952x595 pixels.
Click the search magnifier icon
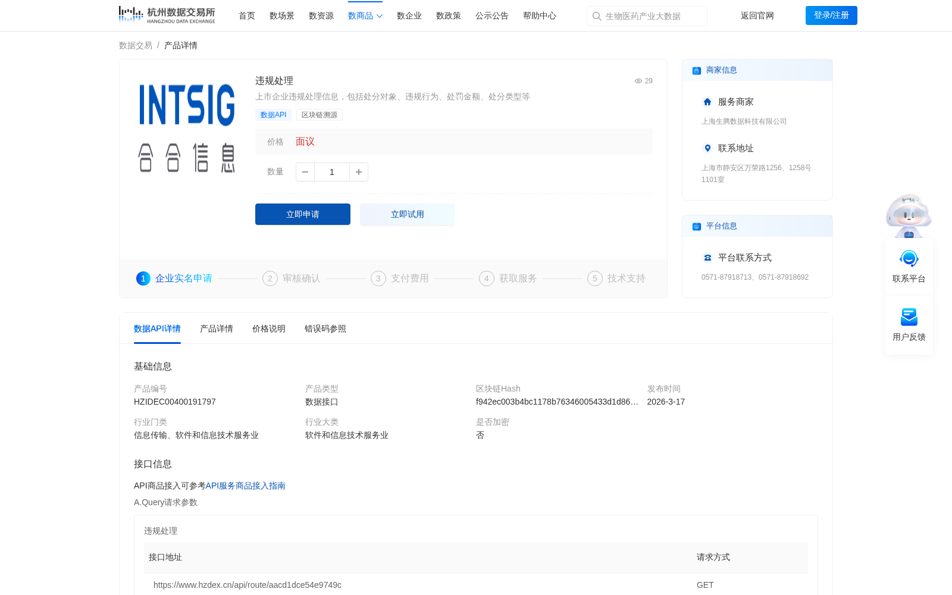click(x=597, y=16)
